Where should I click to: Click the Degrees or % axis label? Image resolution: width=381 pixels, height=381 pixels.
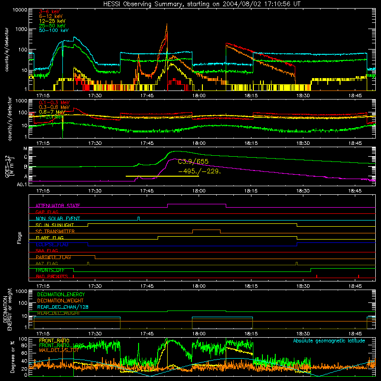tap(13, 357)
